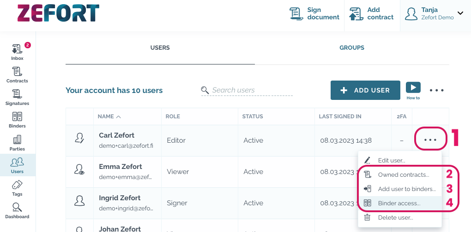Screen dimensions: 471x232
Task: Open the more options menu above the table
Action: (x=436, y=90)
